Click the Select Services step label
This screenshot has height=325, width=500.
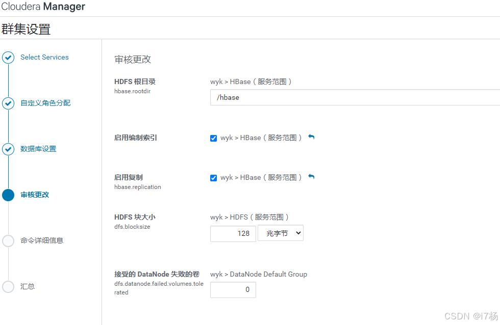(44, 57)
